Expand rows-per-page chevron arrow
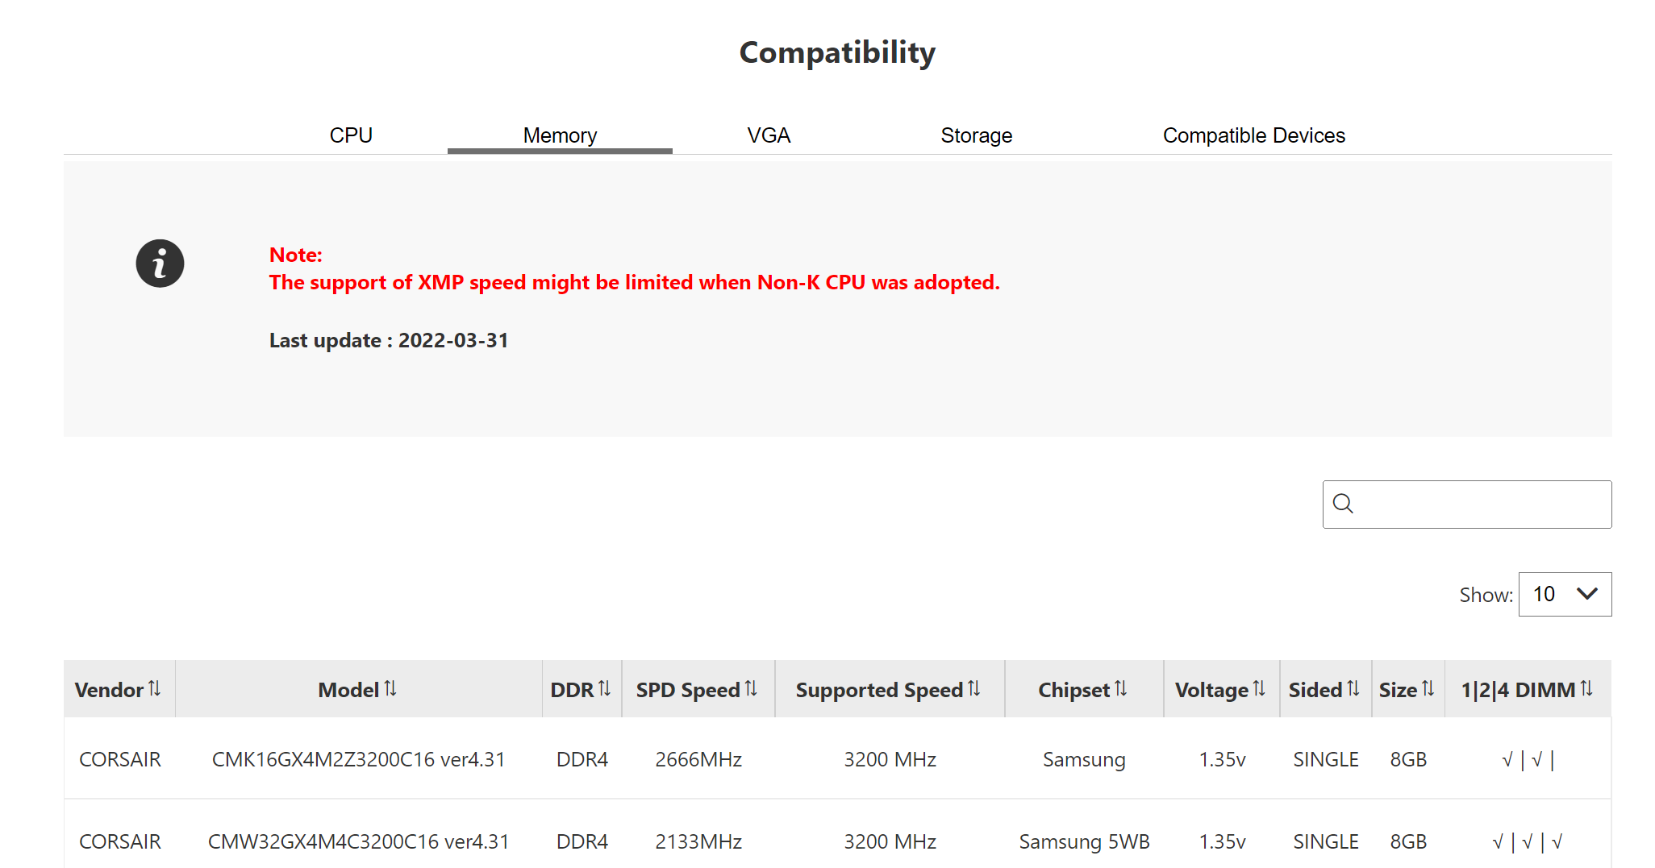 coord(1587,594)
